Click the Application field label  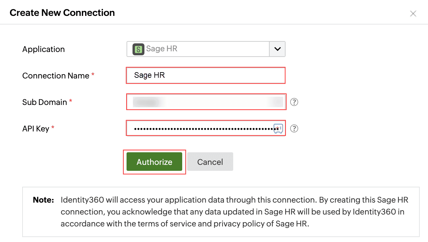click(x=43, y=49)
